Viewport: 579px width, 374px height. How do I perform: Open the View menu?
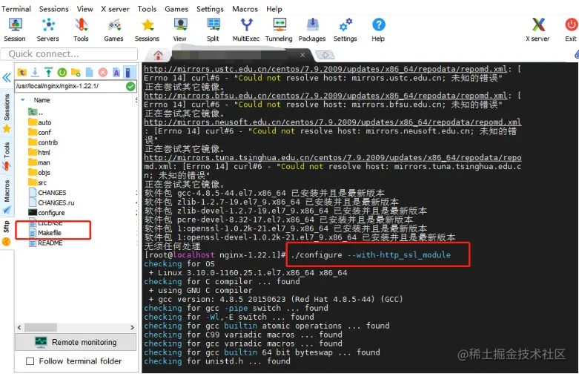coord(85,9)
